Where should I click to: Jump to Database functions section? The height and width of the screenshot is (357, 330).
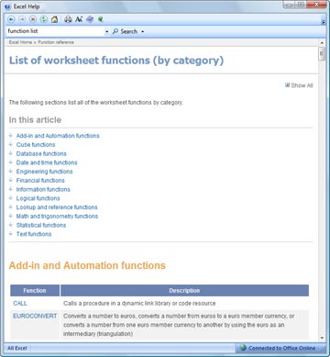tap(41, 153)
